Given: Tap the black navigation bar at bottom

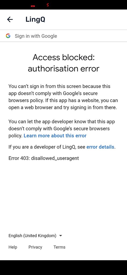Looking at the screenshot, I should pos(63,268).
